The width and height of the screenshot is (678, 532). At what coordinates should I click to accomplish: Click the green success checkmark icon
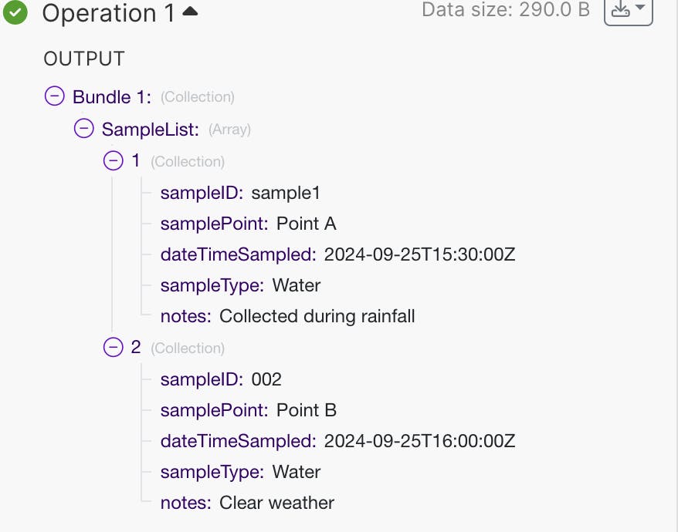click(x=15, y=12)
